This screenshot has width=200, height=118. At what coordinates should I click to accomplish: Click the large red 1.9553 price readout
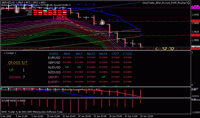pyautogui.click(x=60, y=18)
